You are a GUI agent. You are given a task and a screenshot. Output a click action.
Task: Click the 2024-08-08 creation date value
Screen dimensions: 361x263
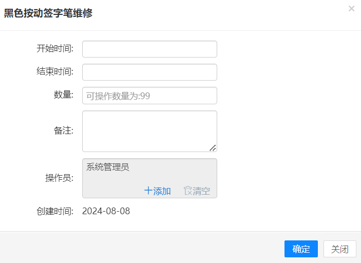tap(106, 211)
